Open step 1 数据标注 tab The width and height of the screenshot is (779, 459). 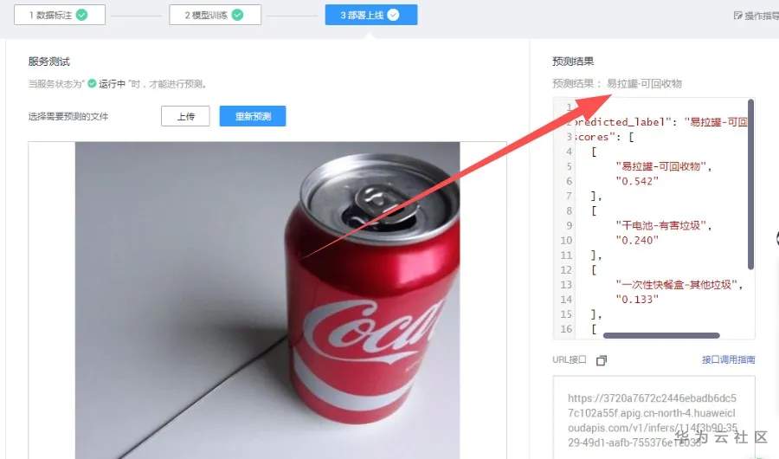coord(60,15)
